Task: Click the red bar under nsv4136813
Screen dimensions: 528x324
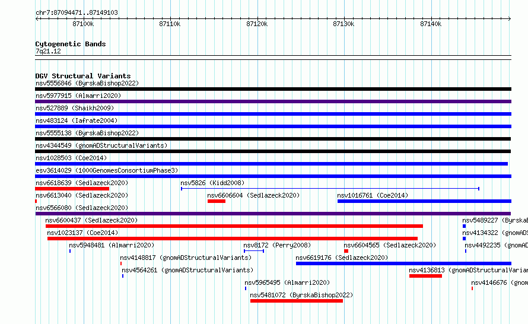Action: (x=425, y=276)
